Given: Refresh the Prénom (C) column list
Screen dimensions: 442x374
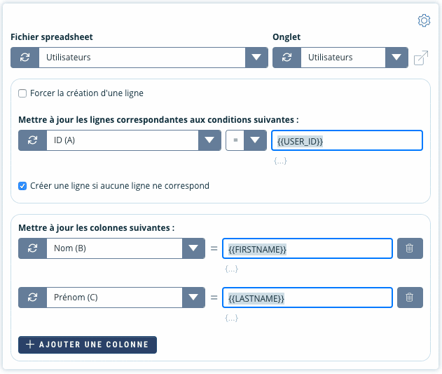Looking at the screenshot, I should [x=32, y=298].
